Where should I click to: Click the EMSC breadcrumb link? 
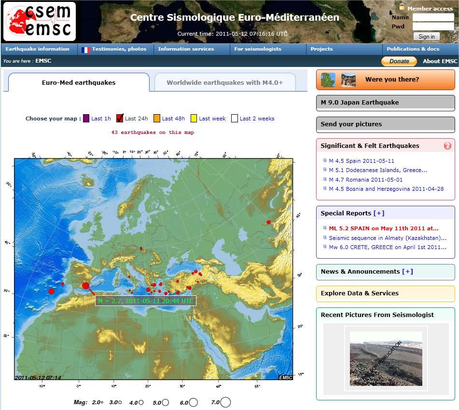point(43,61)
